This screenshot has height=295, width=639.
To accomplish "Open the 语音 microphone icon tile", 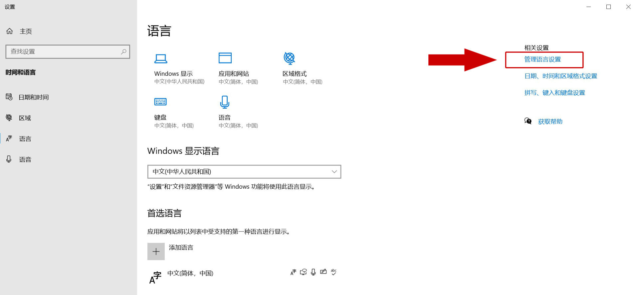I will (225, 102).
